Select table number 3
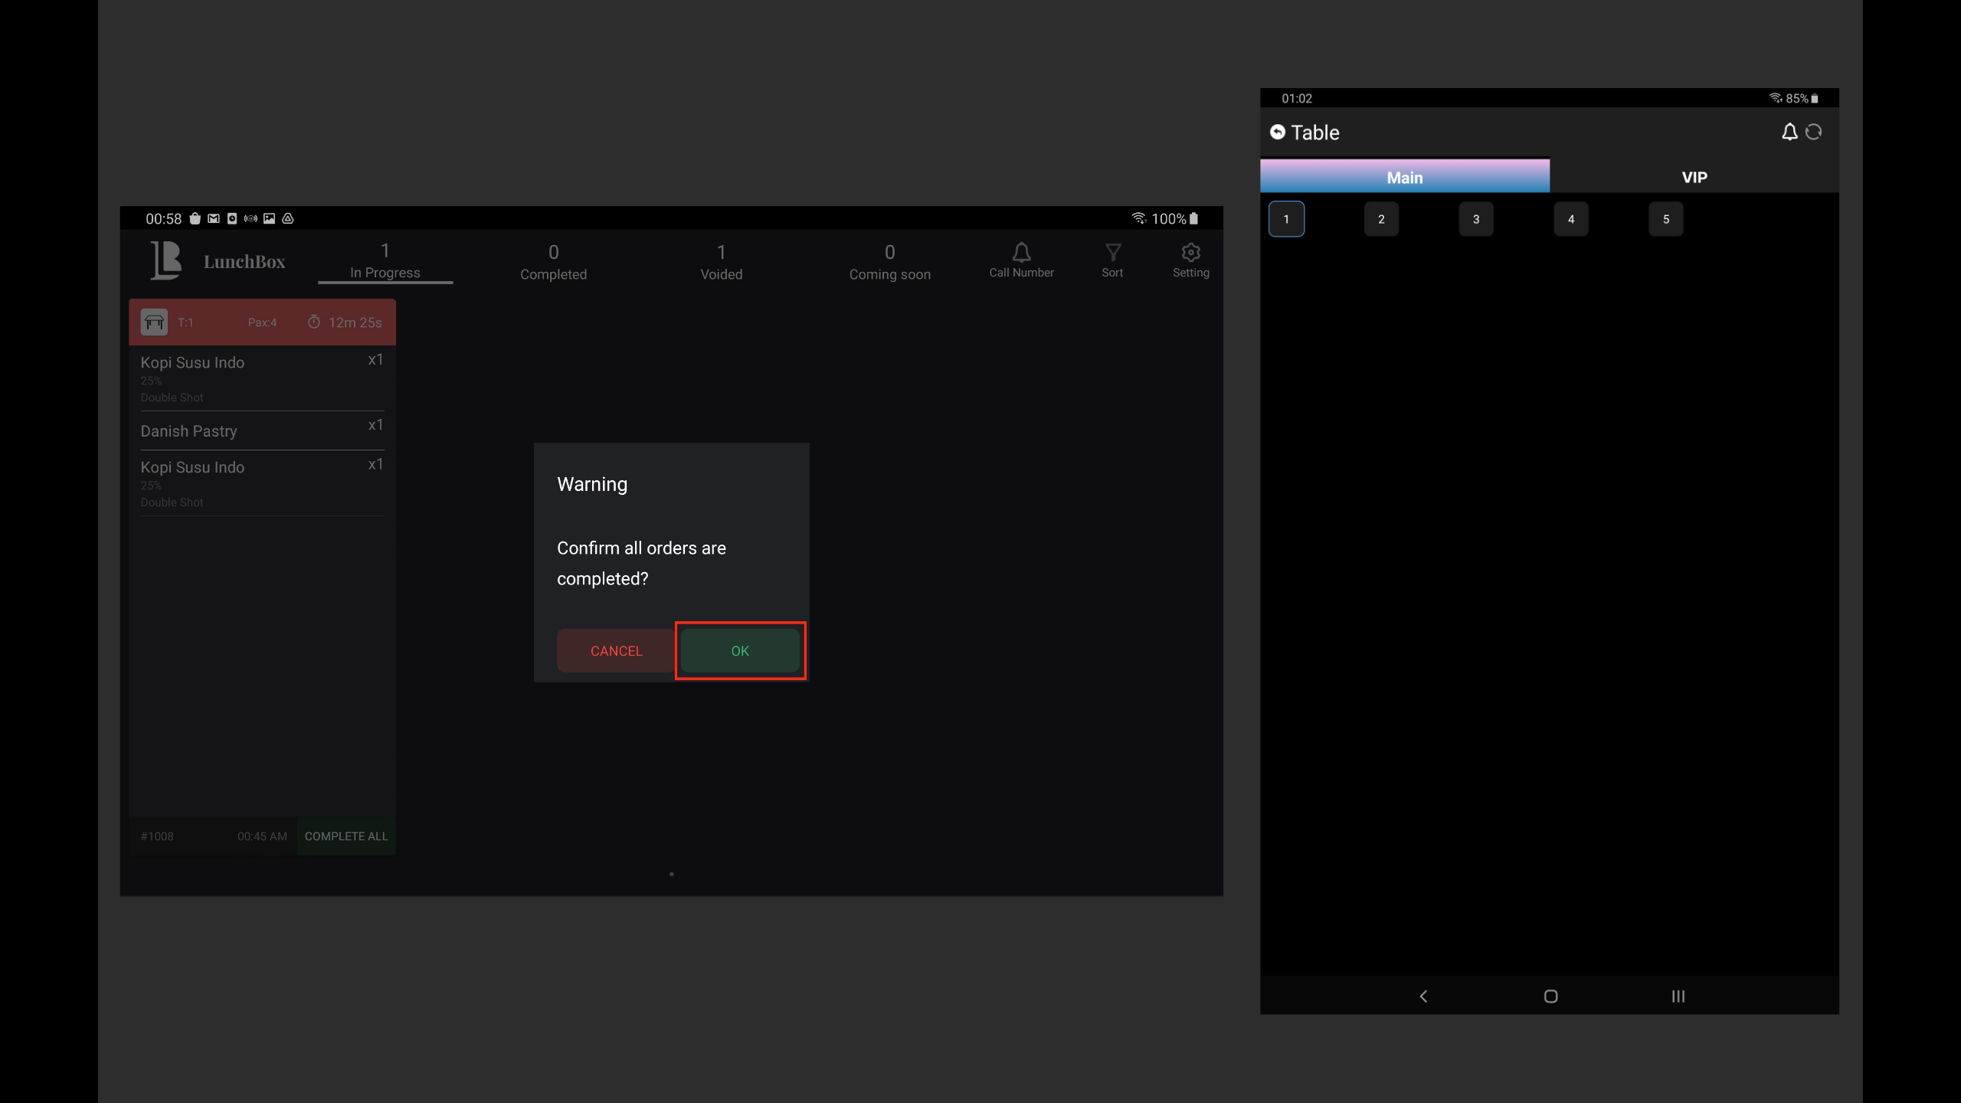This screenshot has height=1103, width=1961. [x=1475, y=219]
